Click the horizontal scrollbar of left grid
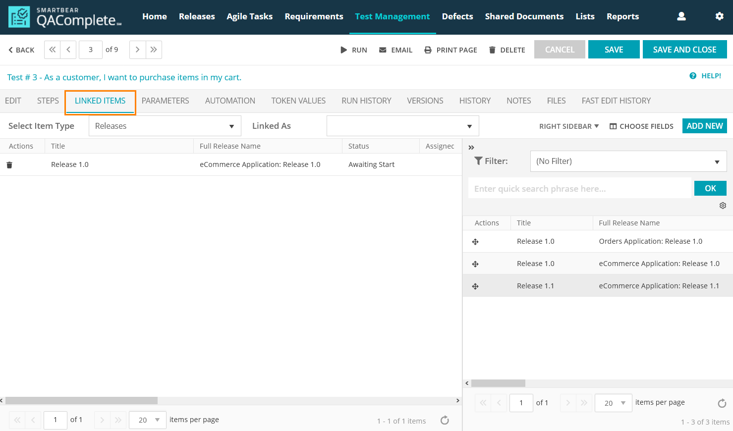 pyautogui.click(x=81, y=400)
